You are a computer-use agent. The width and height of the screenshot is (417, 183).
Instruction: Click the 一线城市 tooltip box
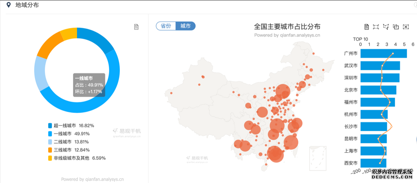(89, 85)
